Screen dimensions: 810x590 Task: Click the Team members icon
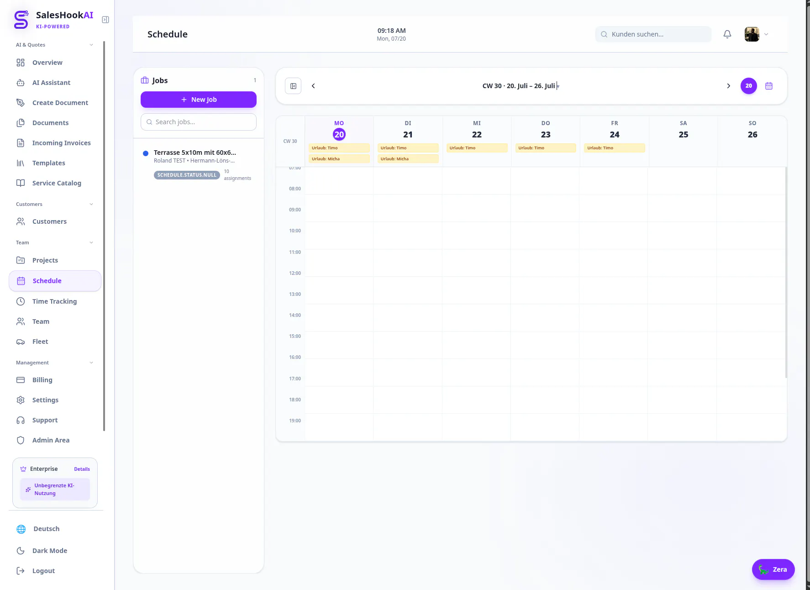tap(21, 321)
